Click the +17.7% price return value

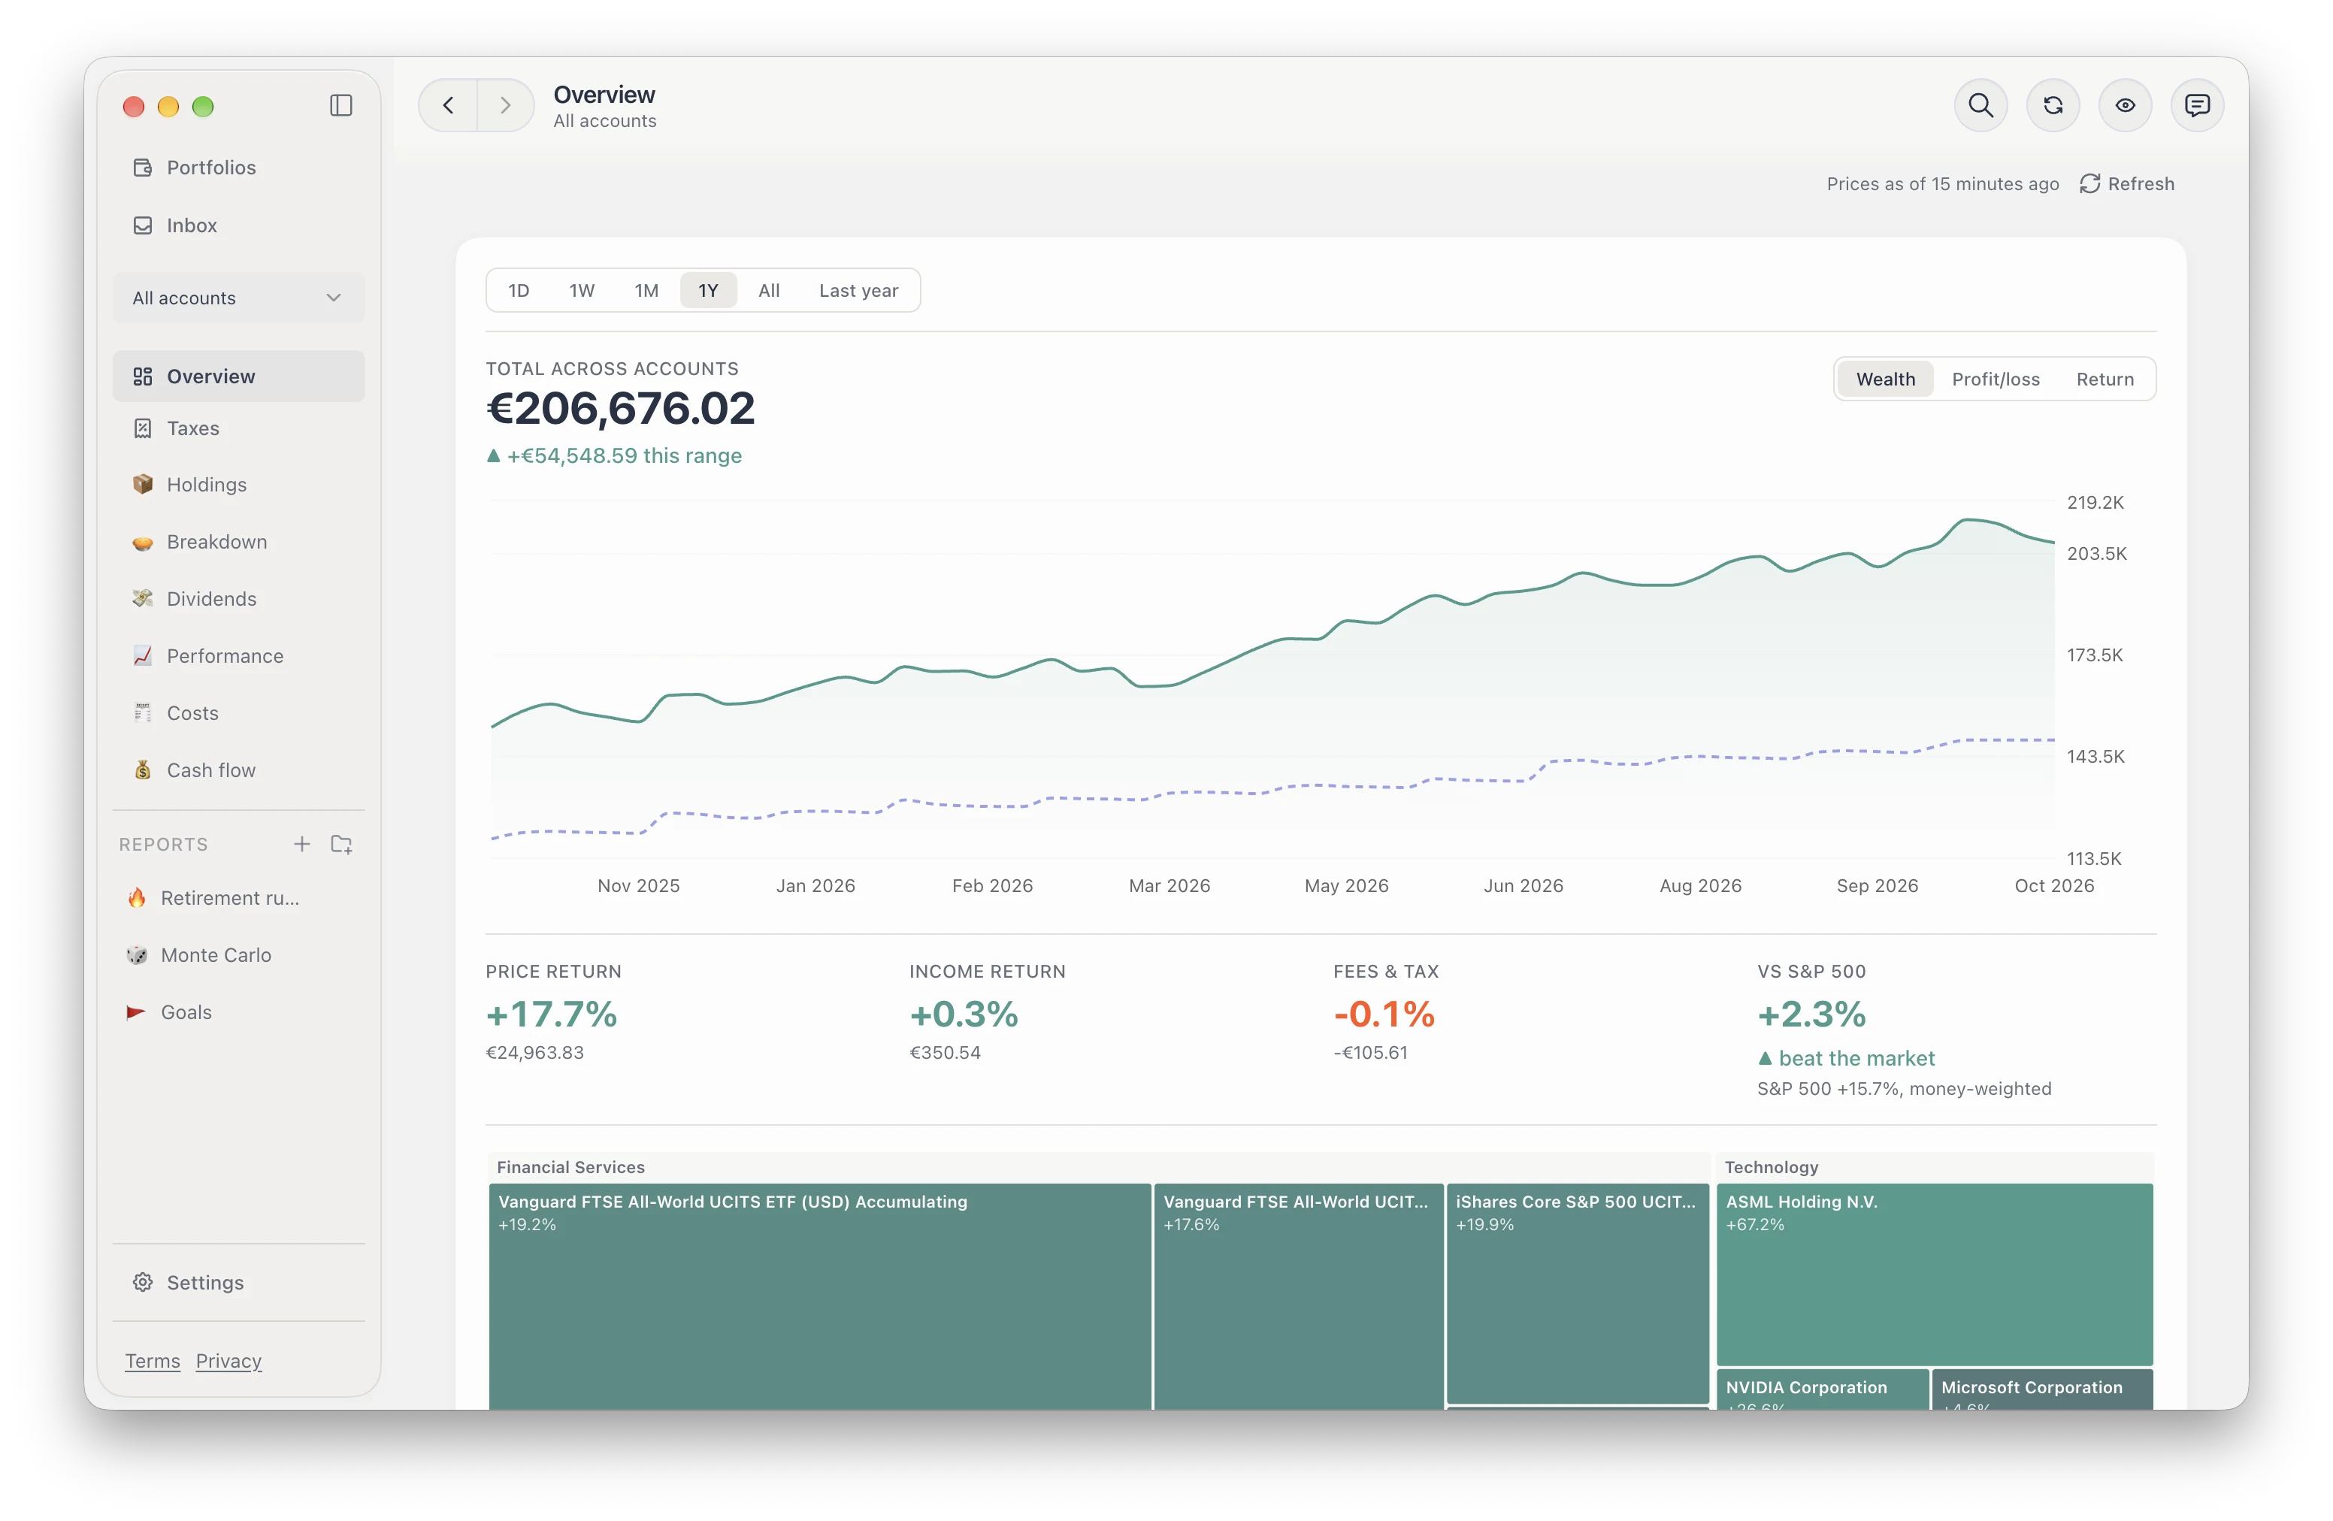pyautogui.click(x=552, y=1015)
